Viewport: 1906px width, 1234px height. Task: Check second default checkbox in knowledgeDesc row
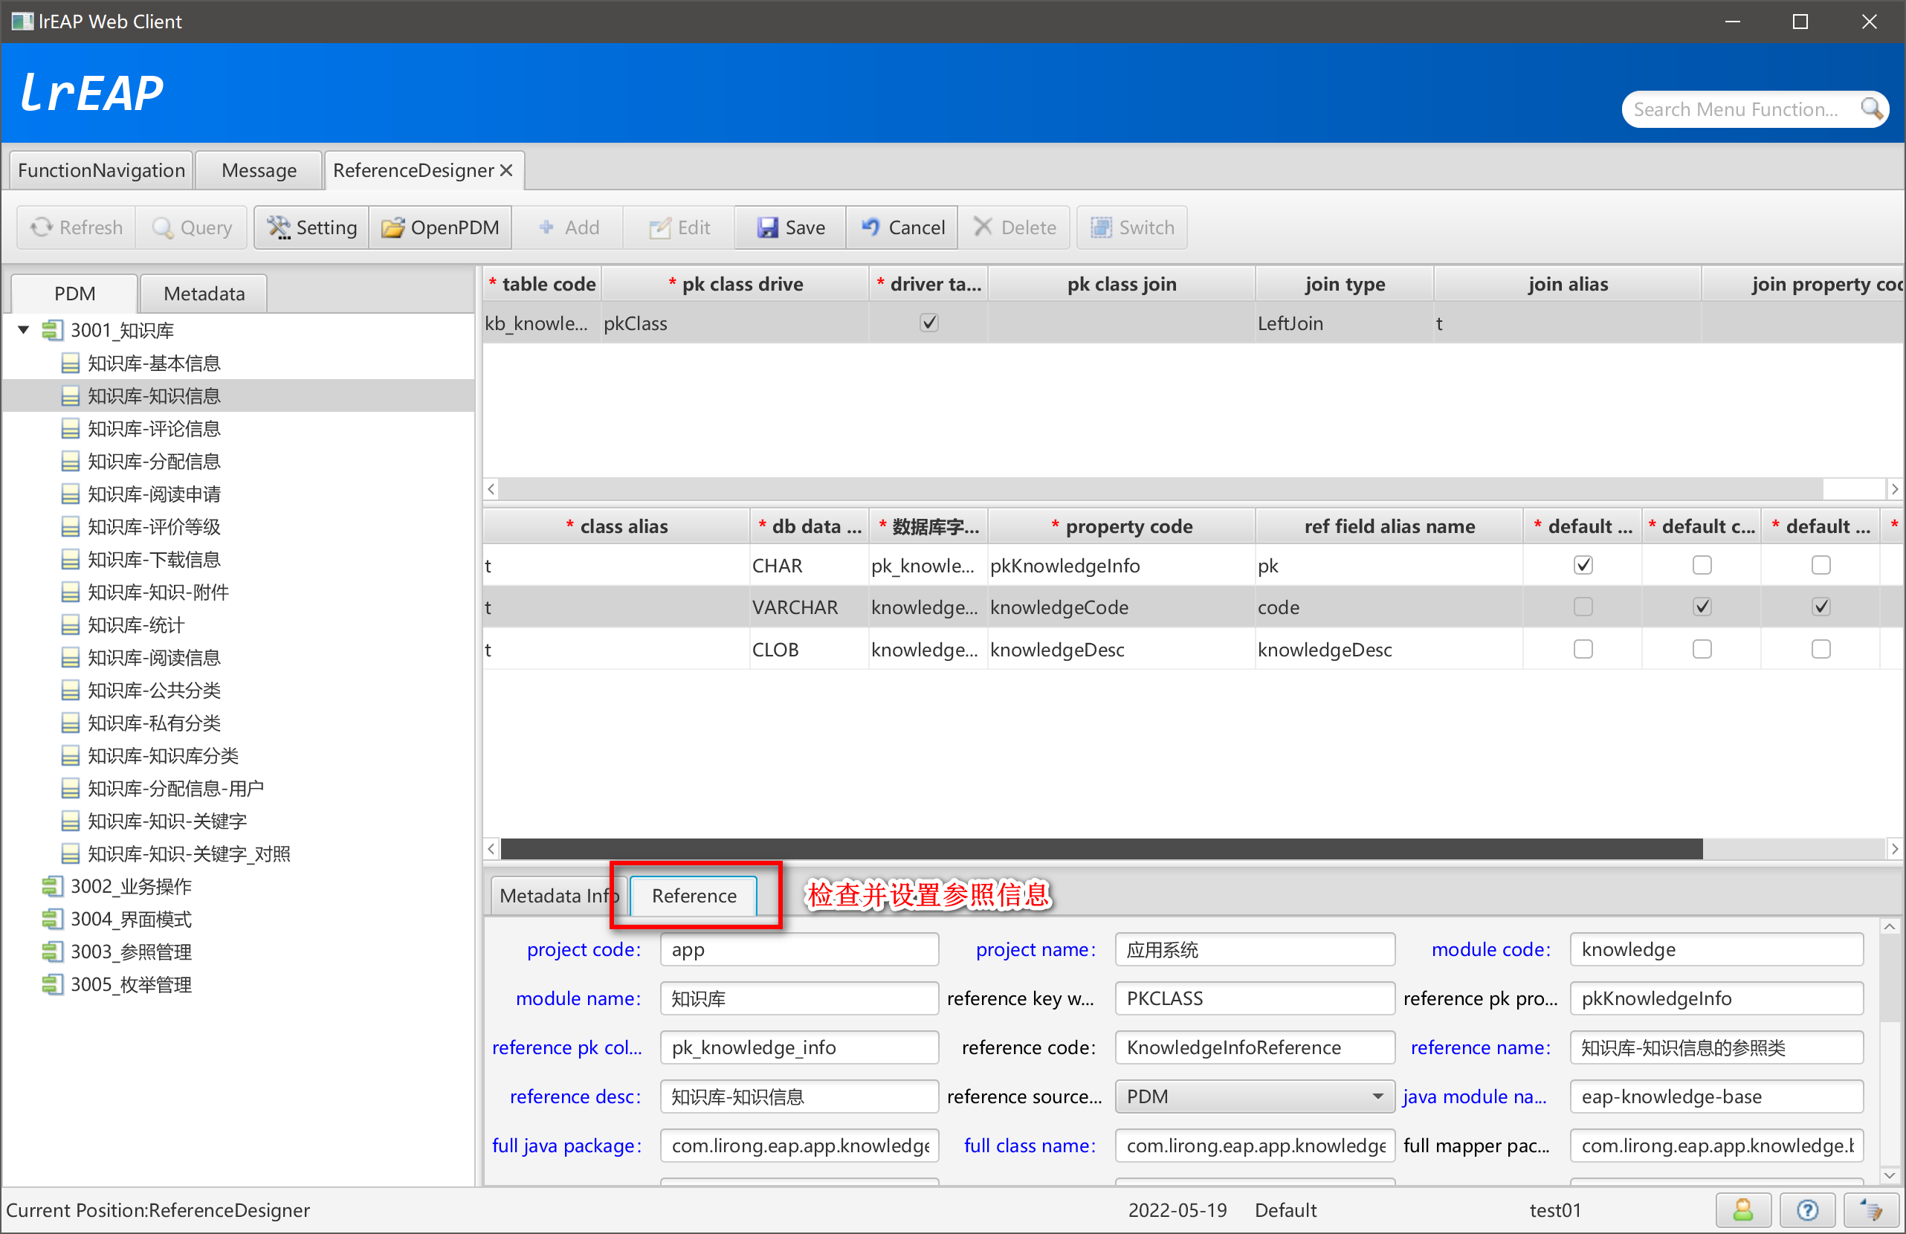[x=1702, y=650]
